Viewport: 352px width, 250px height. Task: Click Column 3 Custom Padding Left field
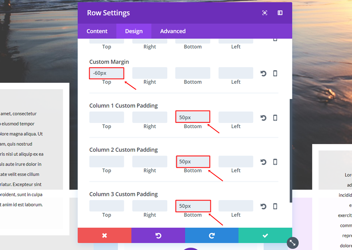pyautogui.click(x=236, y=206)
